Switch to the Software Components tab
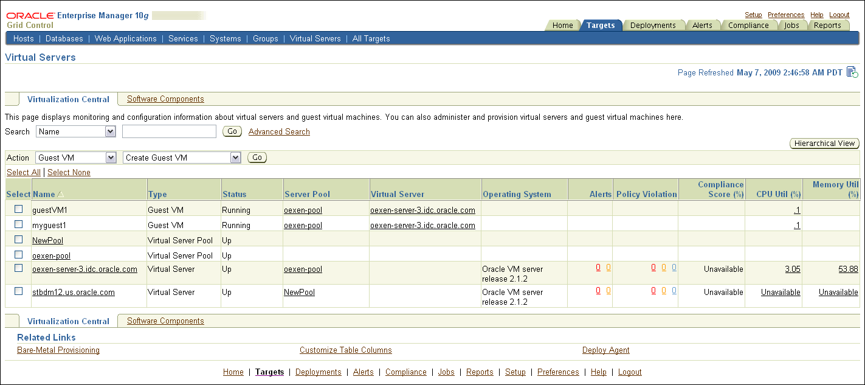Viewport: 865px width, 385px height. 165,99
